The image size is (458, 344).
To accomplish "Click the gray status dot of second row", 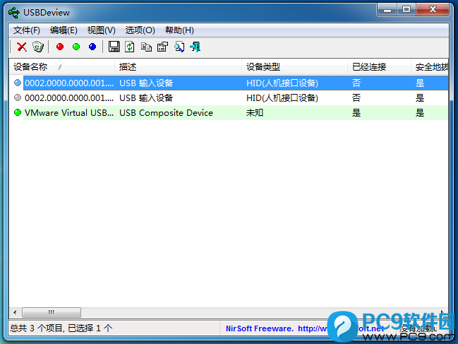I will pyautogui.click(x=18, y=97).
